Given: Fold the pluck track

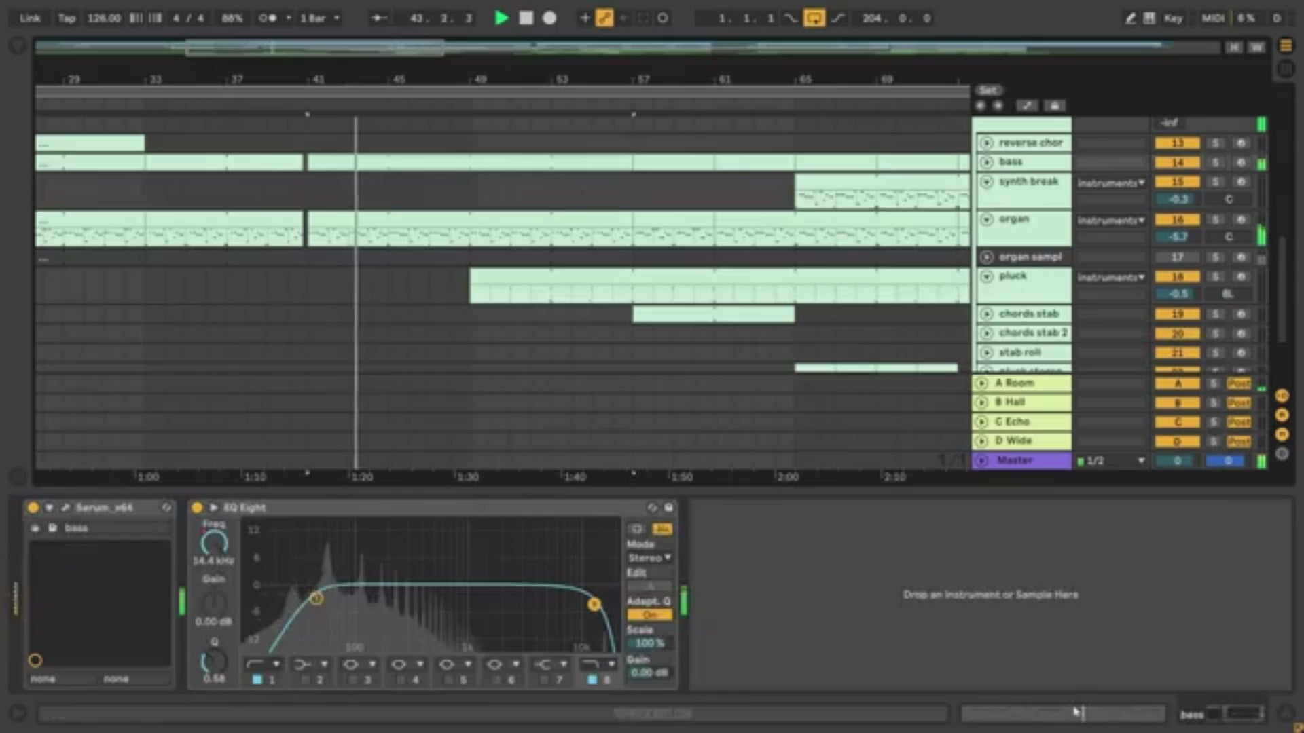Looking at the screenshot, I should coord(986,276).
